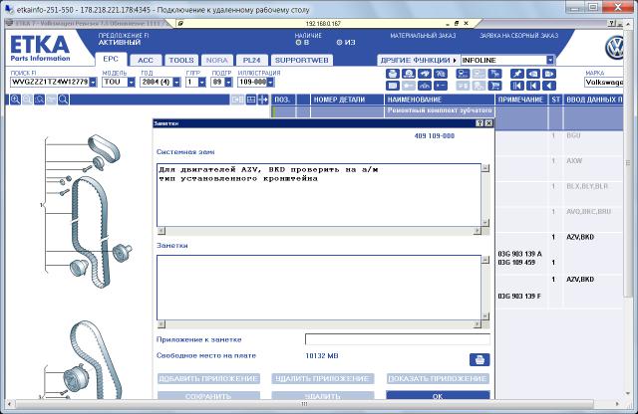Click the printer icon in the main toolbar
Viewport: 638px width, 414px height.
click(x=392, y=74)
